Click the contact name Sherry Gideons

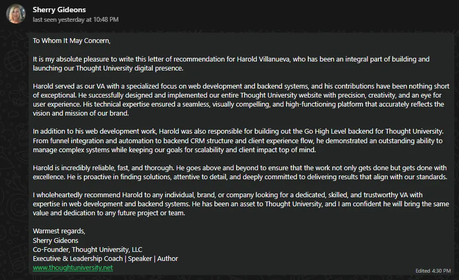59,10
